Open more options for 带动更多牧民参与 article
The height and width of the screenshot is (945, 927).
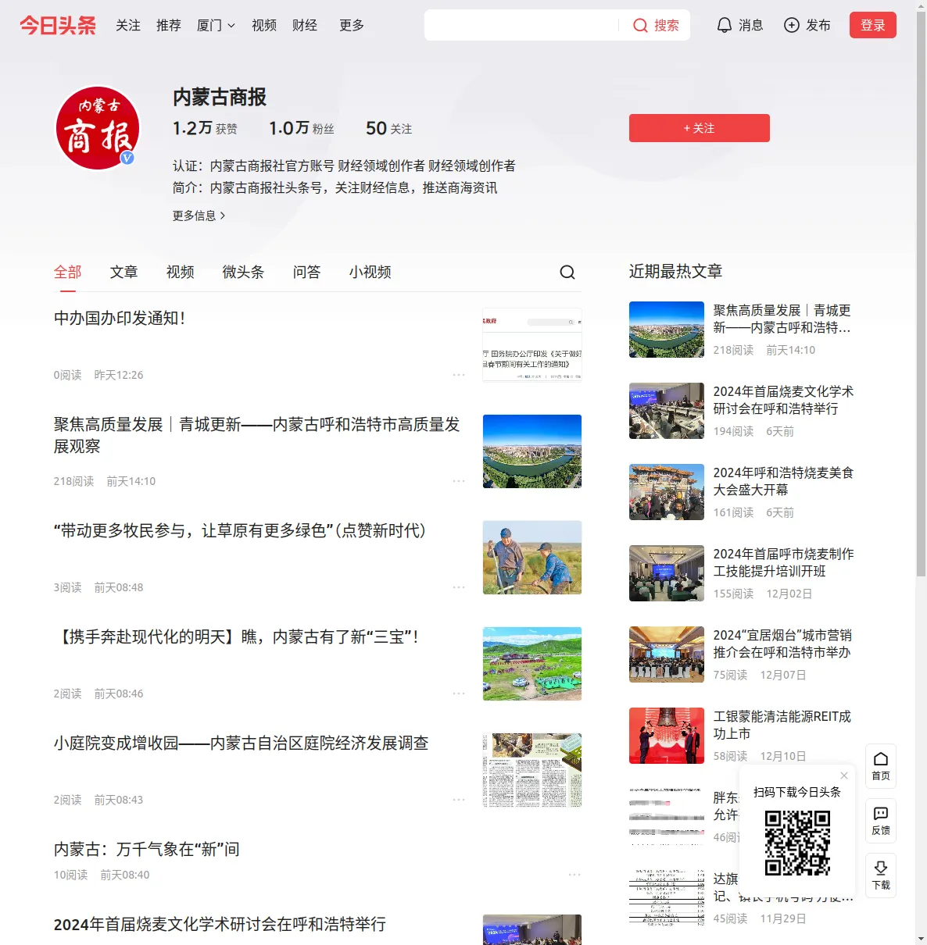[459, 587]
